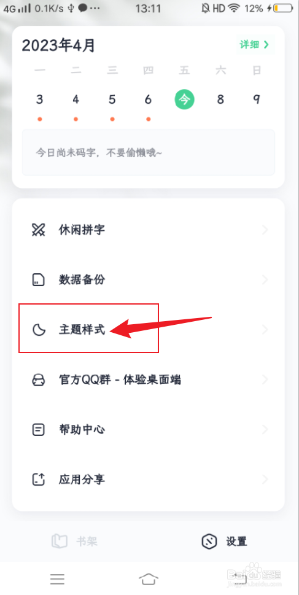The height and width of the screenshot is (595, 299).
Task: Select date 8 in the calendar
Action: (220, 99)
